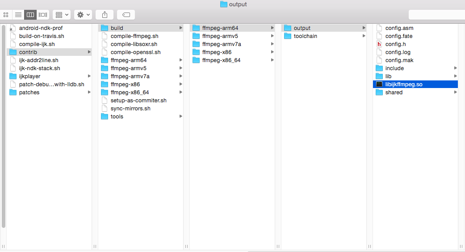This screenshot has height=252, width=465.
Task: Select the toolchain folder
Action: 323,36
